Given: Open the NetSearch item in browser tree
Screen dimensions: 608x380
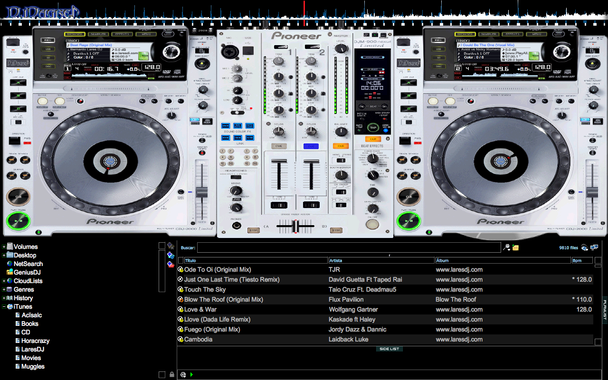Looking at the screenshot, I should pyautogui.click(x=28, y=264).
